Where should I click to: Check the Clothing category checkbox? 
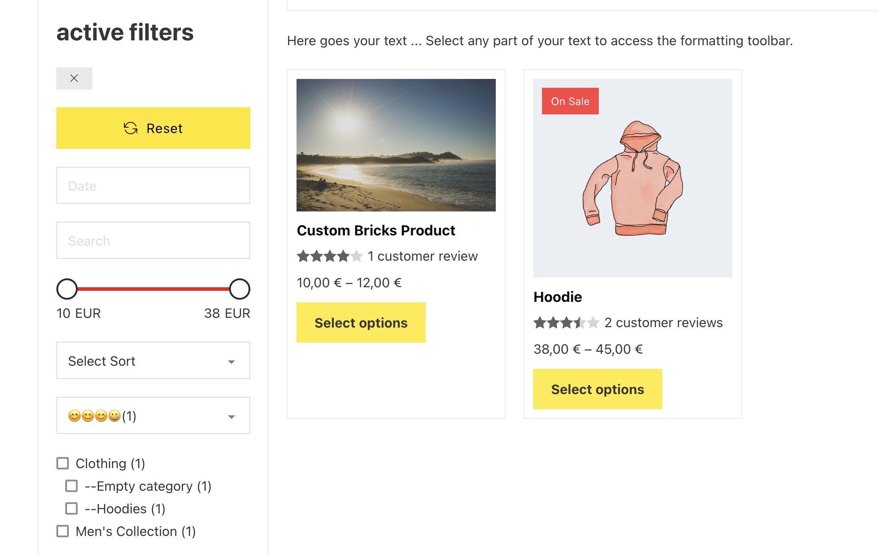[63, 463]
